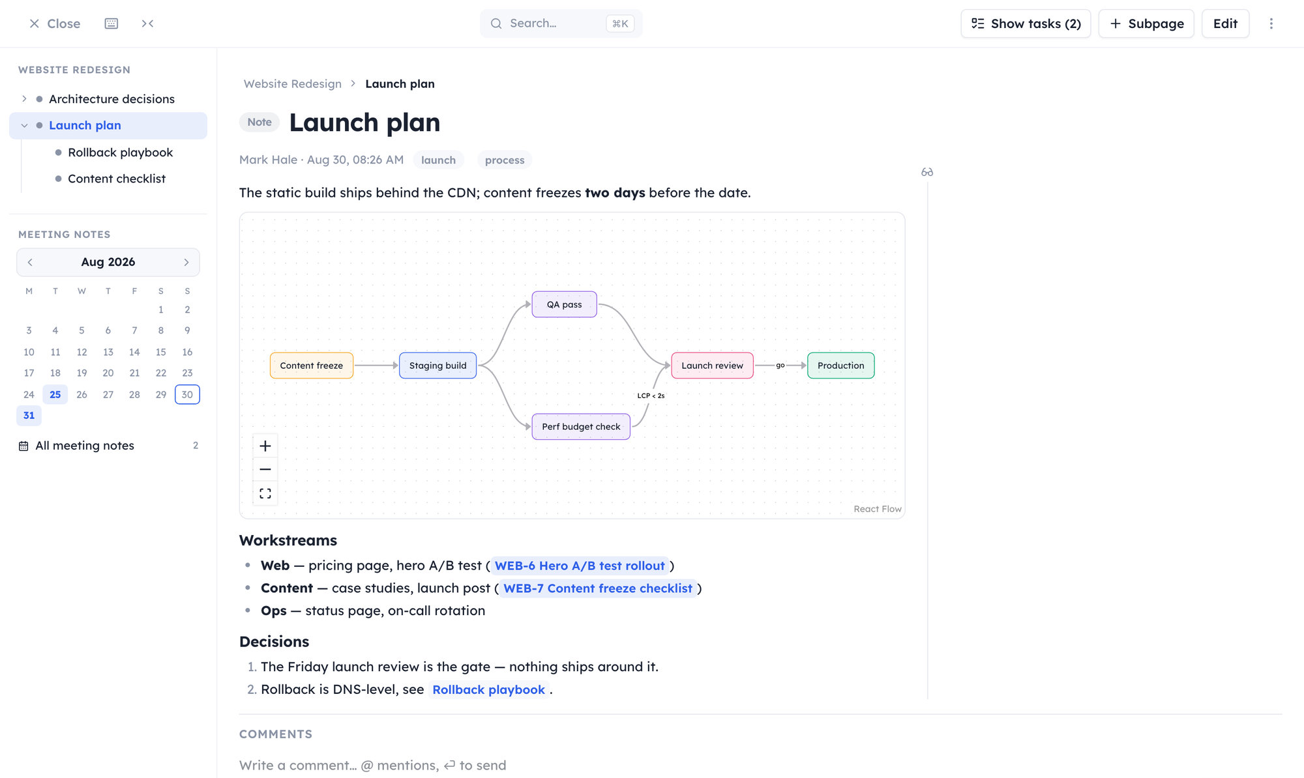Expand Architecture decisions tree item

(x=24, y=99)
